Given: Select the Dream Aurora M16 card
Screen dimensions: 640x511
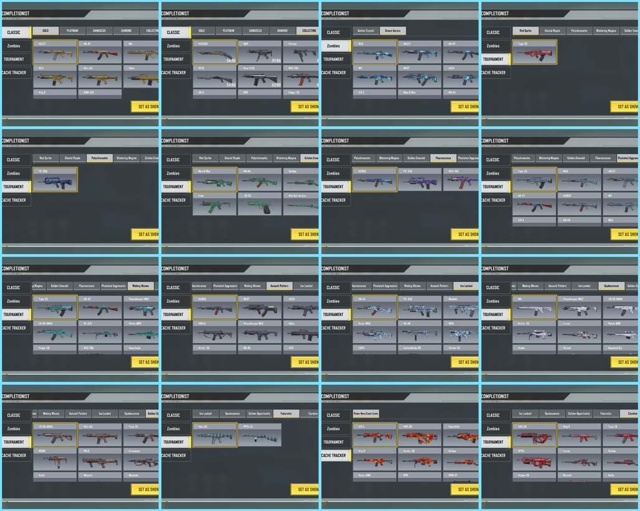Looking at the screenshot, I should click(x=375, y=52).
